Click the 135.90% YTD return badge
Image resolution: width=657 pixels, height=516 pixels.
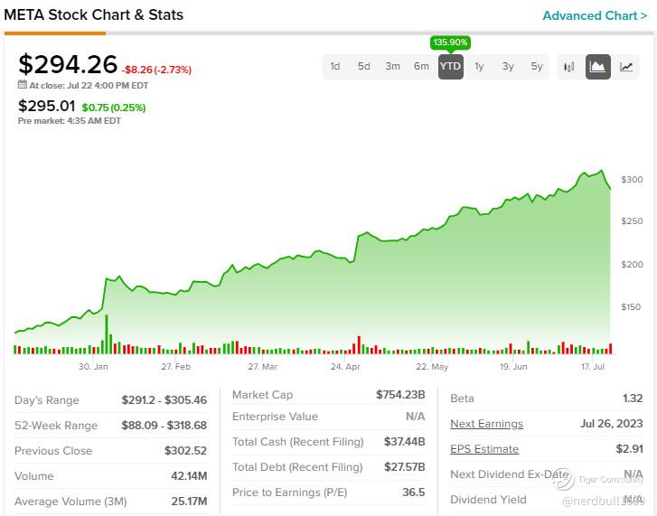click(x=450, y=42)
